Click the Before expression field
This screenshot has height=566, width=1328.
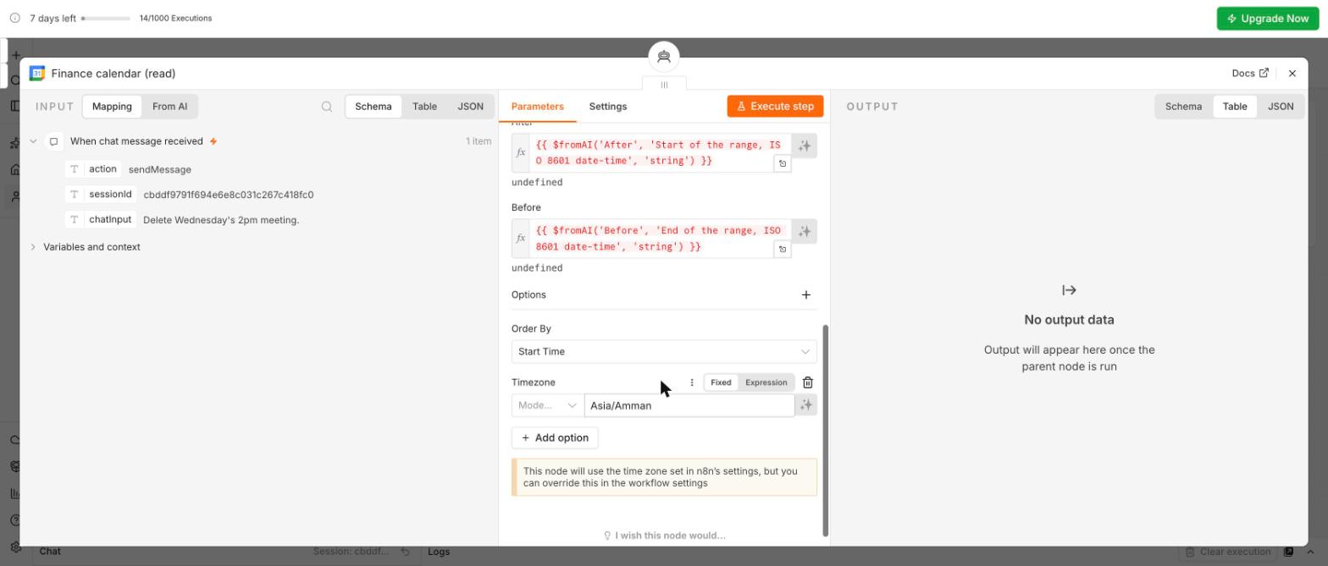(660, 239)
